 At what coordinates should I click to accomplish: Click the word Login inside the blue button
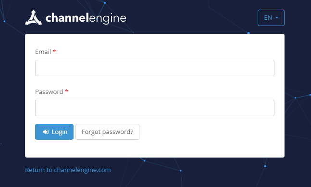pyautogui.click(x=60, y=132)
